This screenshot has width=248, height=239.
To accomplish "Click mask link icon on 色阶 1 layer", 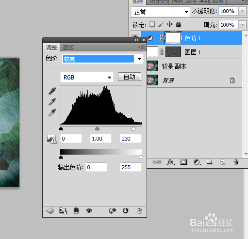I will (161, 38).
